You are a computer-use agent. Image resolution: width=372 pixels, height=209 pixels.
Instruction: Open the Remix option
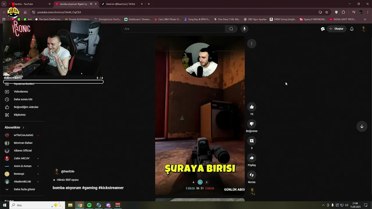tap(252, 175)
